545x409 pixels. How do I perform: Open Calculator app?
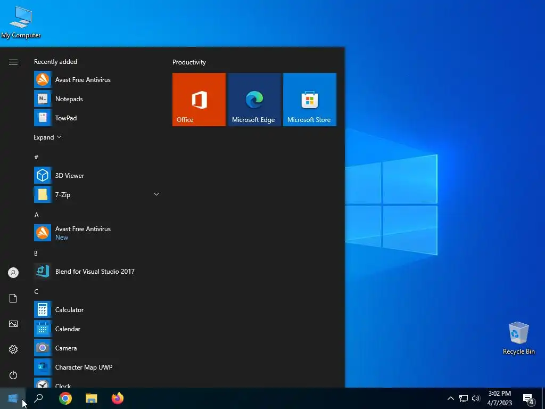pos(96,309)
